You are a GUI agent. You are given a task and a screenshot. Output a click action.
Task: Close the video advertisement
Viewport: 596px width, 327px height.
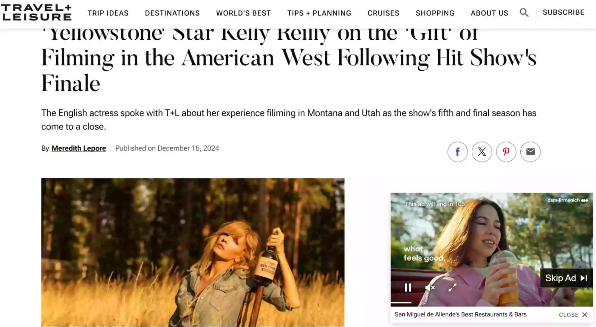point(570,314)
